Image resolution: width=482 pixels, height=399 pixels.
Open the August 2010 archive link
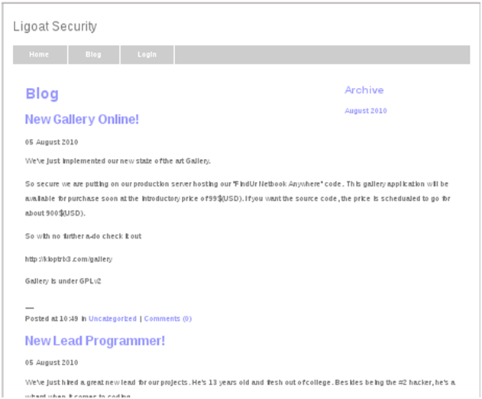pos(366,111)
